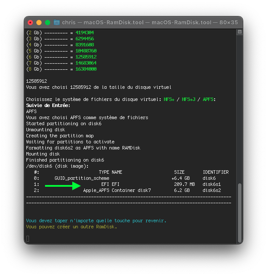Click 'Formatting disk6s2 as APFS with name RAMDisk'
The height and width of the screenshot is (276, 267).
pyautogui.click(x=84, y=148)
